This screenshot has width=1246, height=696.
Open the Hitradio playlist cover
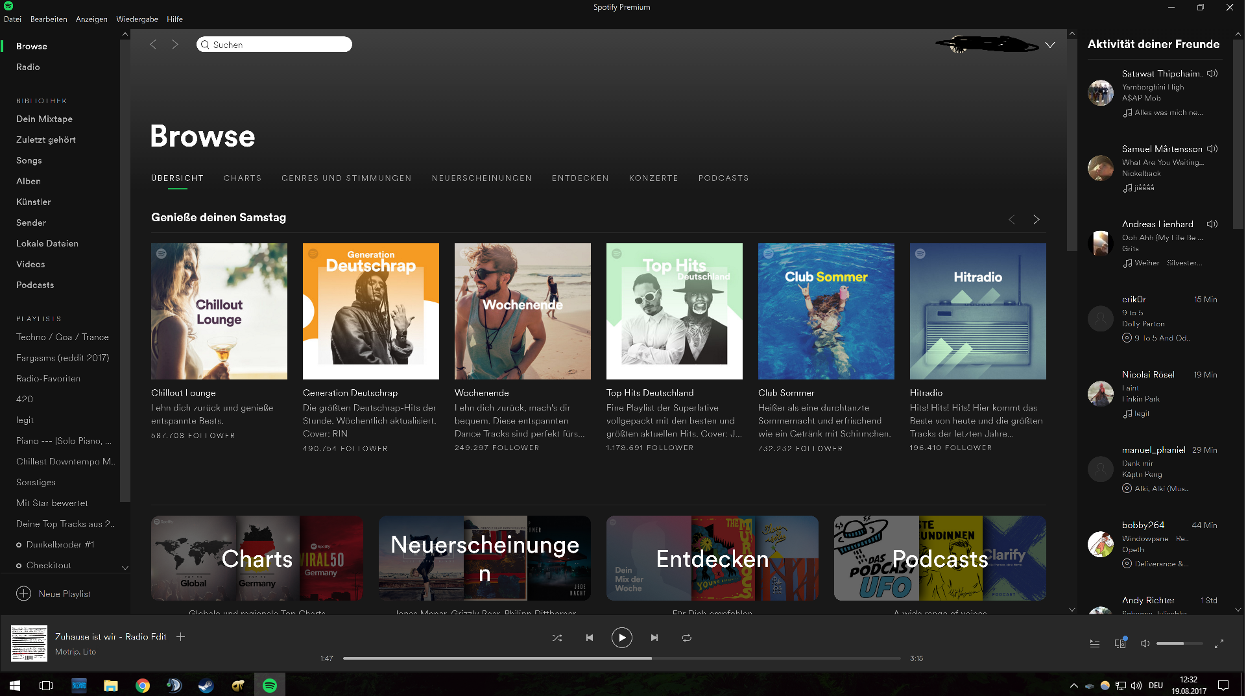pos(978,311)
